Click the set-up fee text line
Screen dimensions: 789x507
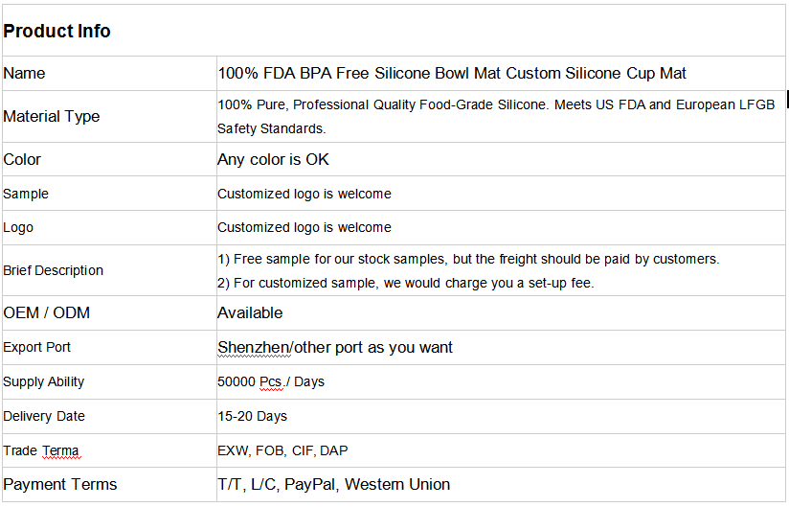coord(406,283)
